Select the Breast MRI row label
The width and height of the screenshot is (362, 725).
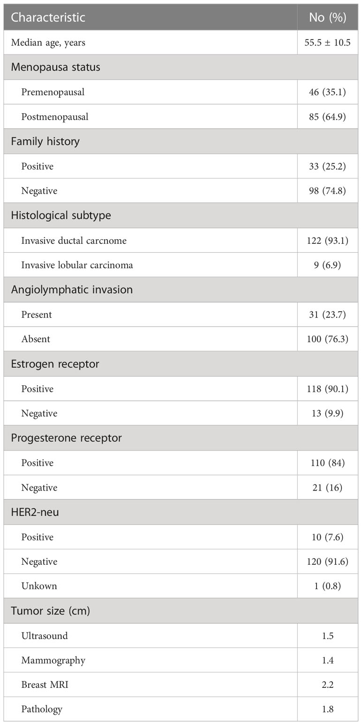(x=44, y=685)
